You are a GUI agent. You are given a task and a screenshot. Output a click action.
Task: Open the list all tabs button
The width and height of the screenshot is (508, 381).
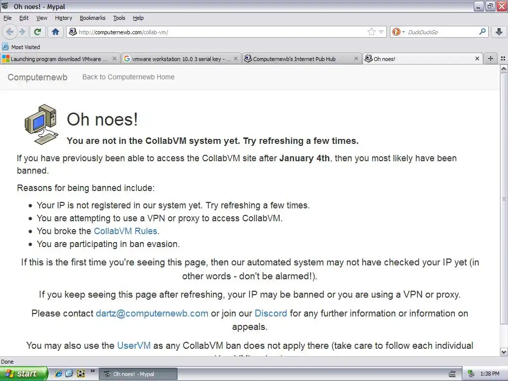click(x=503, y=59)
